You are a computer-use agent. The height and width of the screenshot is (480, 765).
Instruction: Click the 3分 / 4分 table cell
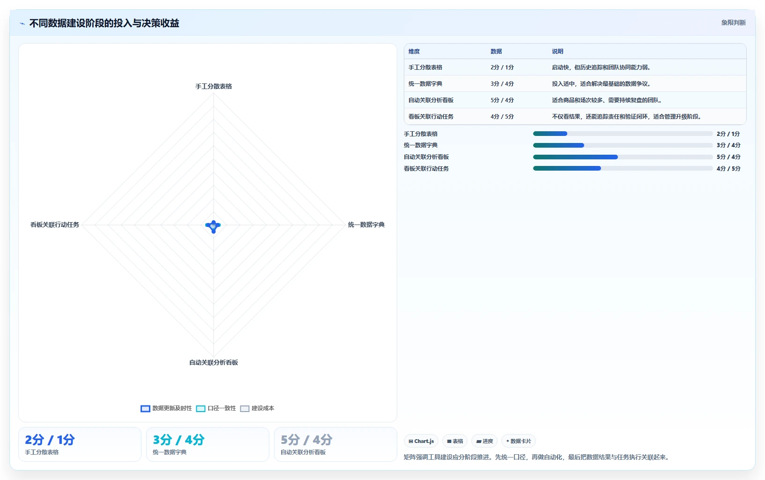point(502,84)
